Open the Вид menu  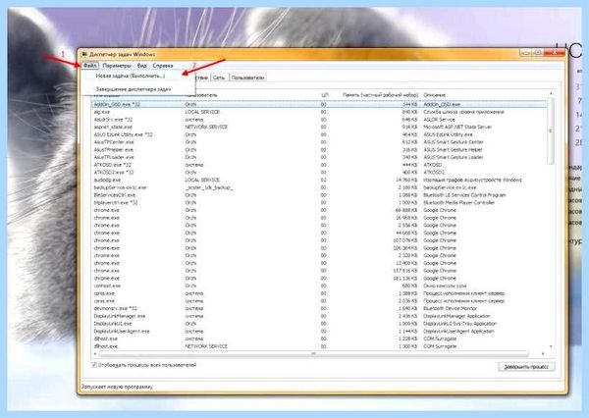[141, 66]
